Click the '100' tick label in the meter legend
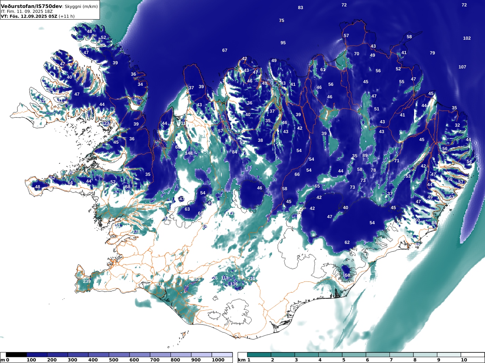The height and width of the screenshot is (363, 485). (31, 360)
